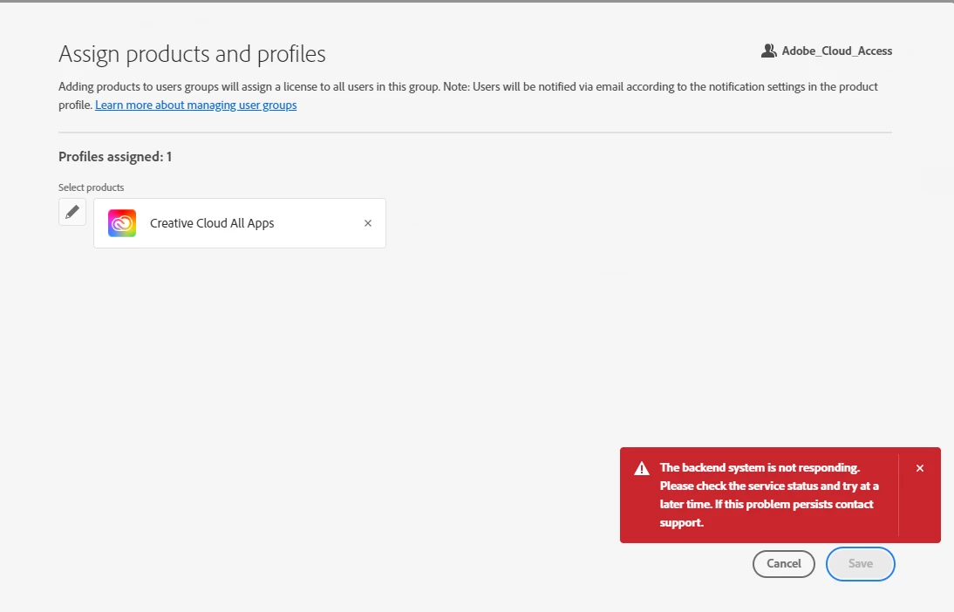The height and width of the screenshot is (612, 954).
Task: Click the Select products label
Action: pos(92,187)
